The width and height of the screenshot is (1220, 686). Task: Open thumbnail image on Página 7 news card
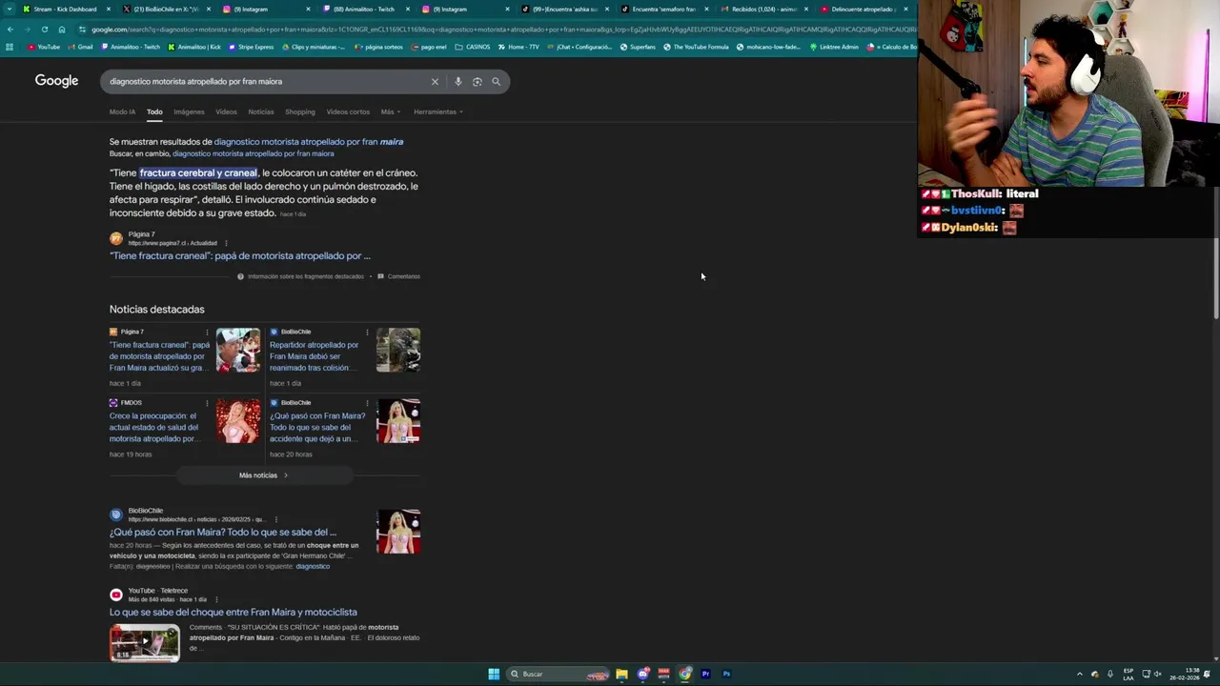point(237,350)
